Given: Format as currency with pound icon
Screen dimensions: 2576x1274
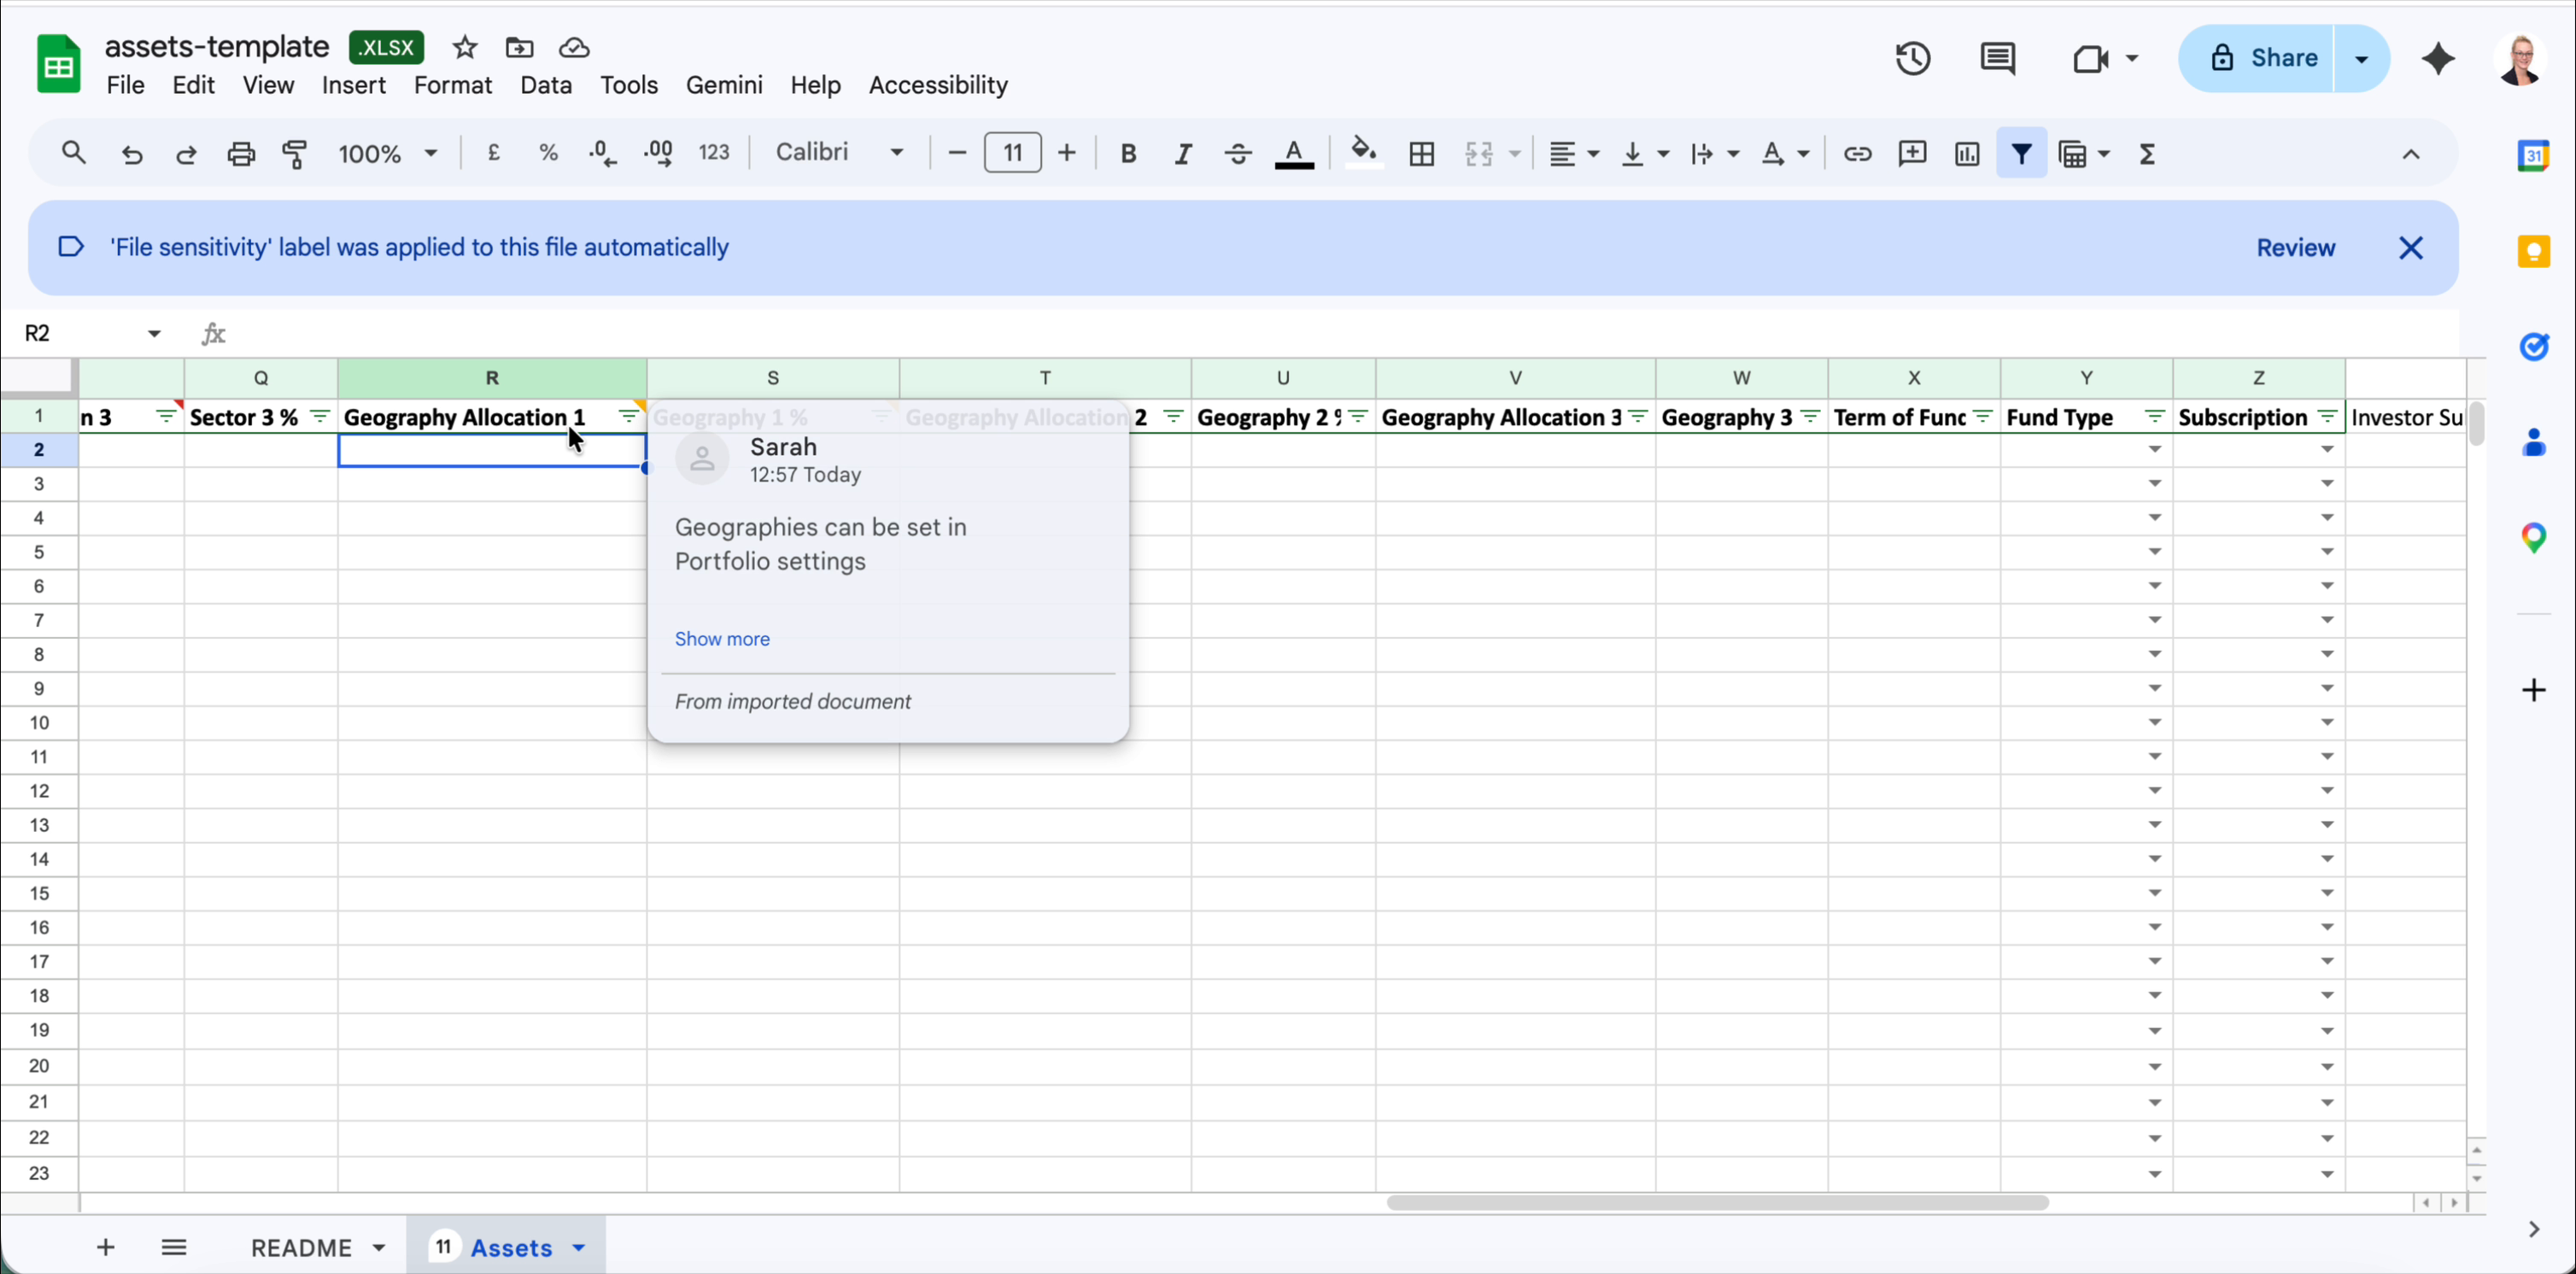Looking at the screenshot, I should (494, 153).
